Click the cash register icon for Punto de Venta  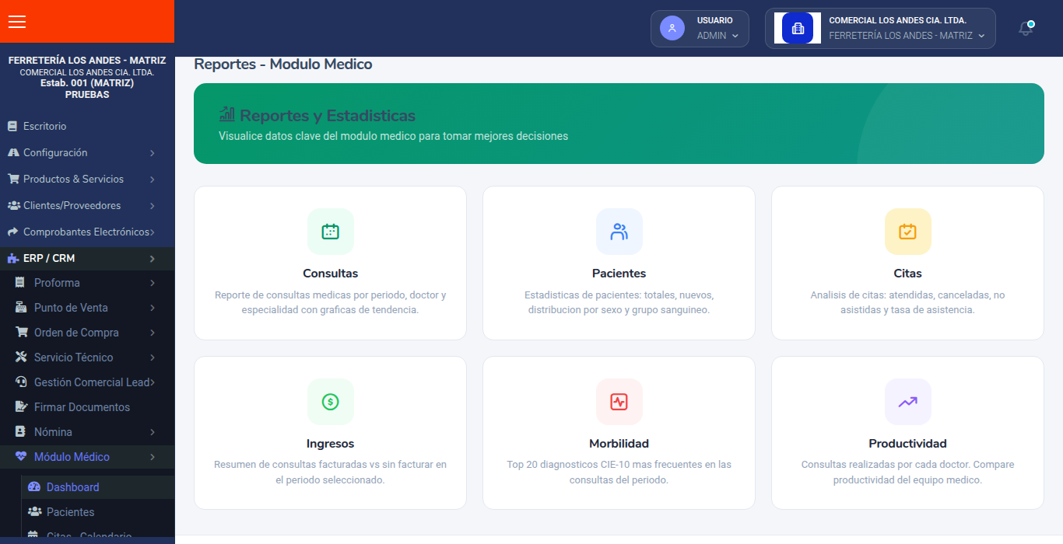21,308
